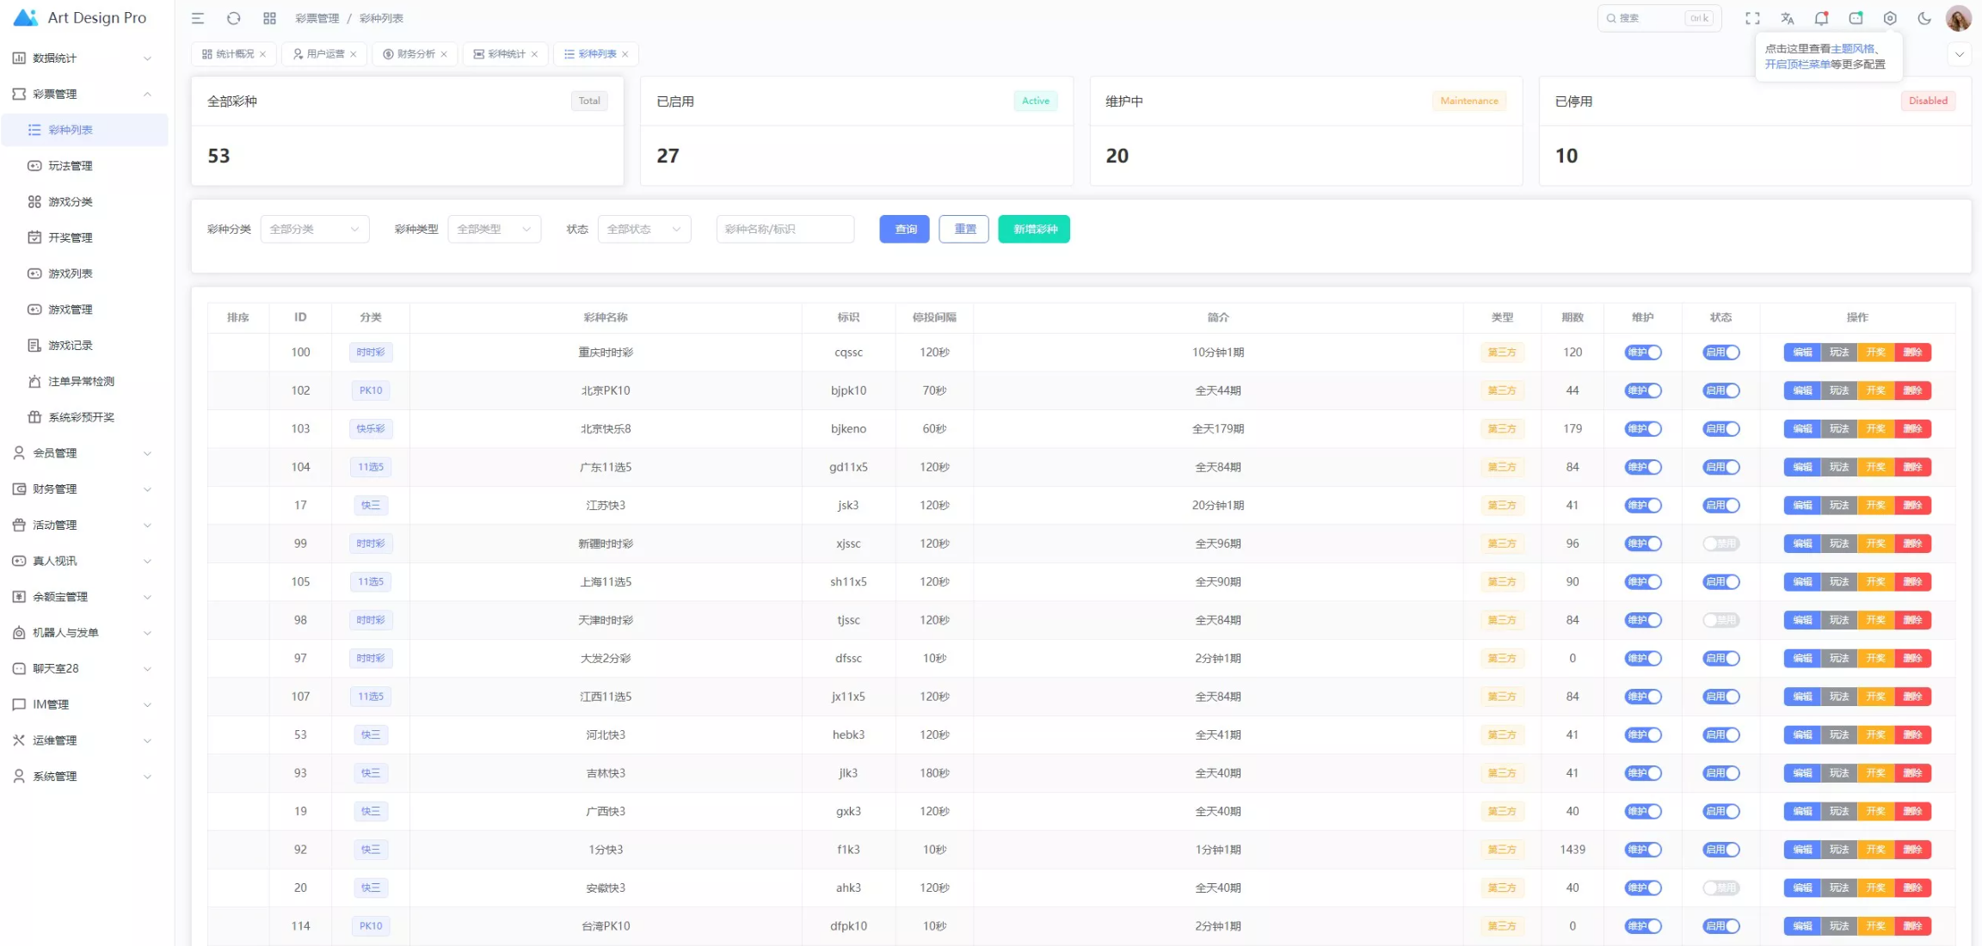Screen dimensions: 1982x946
Task: Enter fullscreen mode via top bar icon
Action: (x=1752, y=18)
